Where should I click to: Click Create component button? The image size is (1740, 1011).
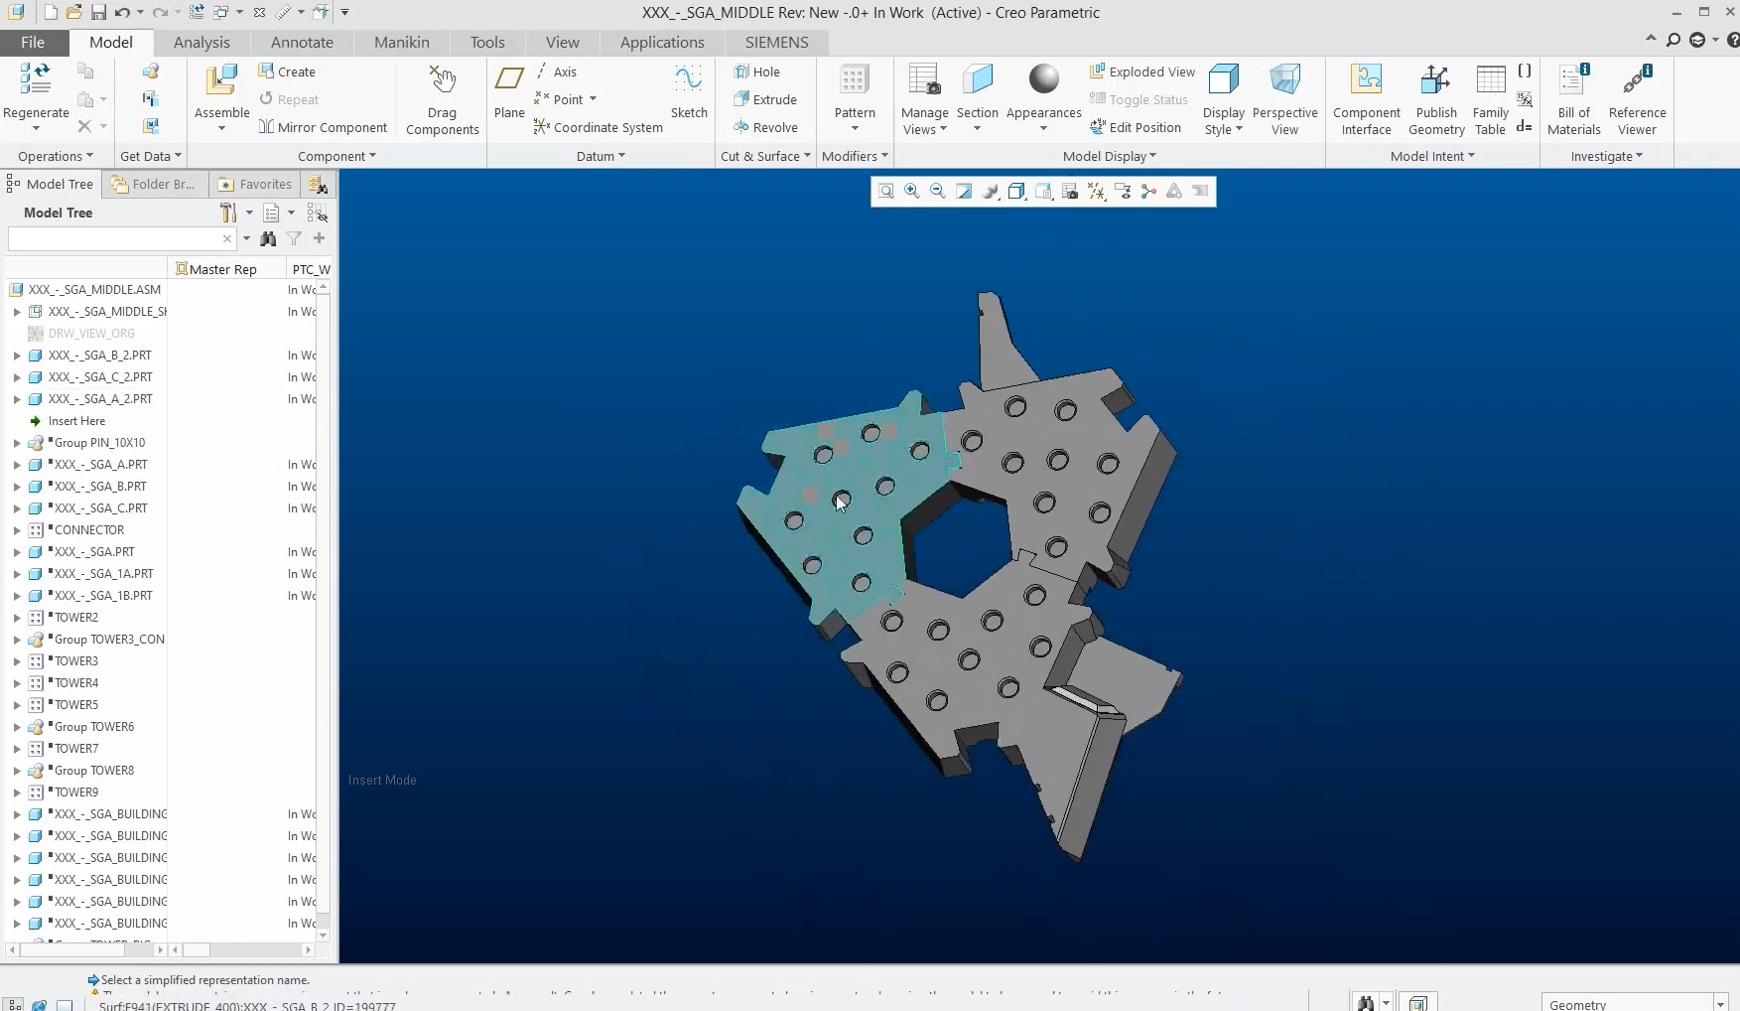287,72
